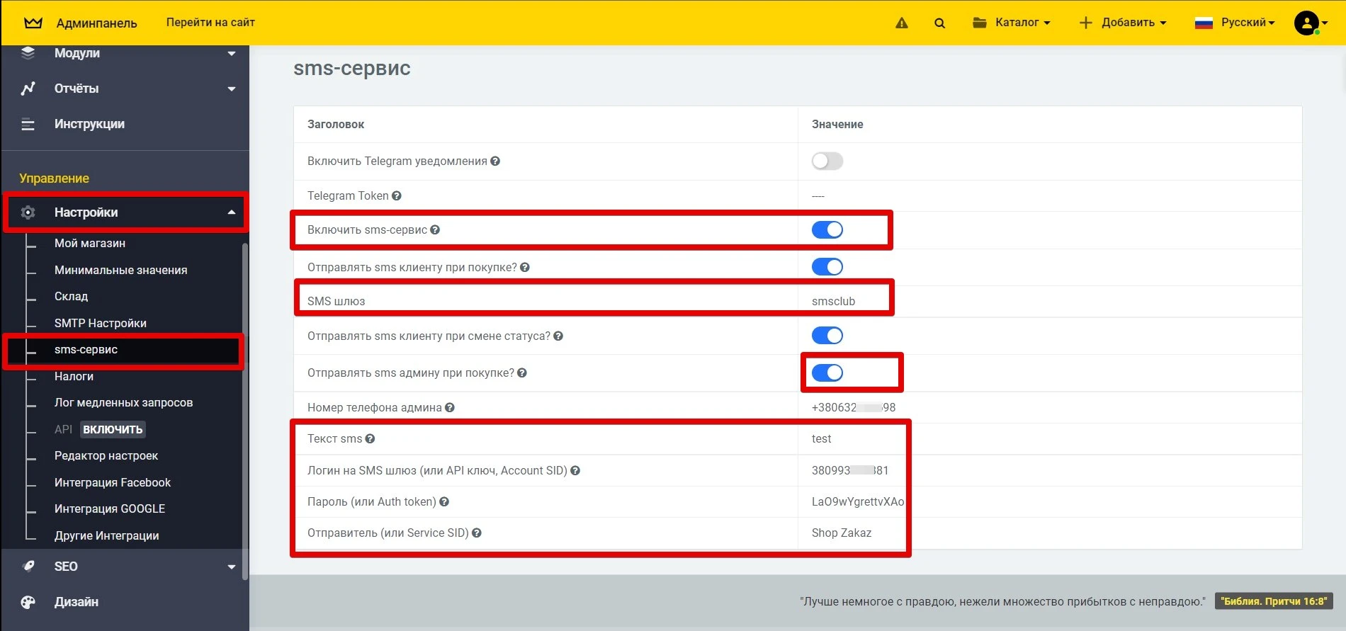The height and width of the screenshot is (631, 1346).
Task: Open the Каталог dropdown
Action: pos(1012,23)
